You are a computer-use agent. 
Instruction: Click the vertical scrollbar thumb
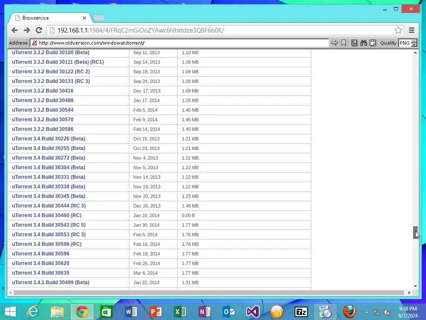(415, 232)
